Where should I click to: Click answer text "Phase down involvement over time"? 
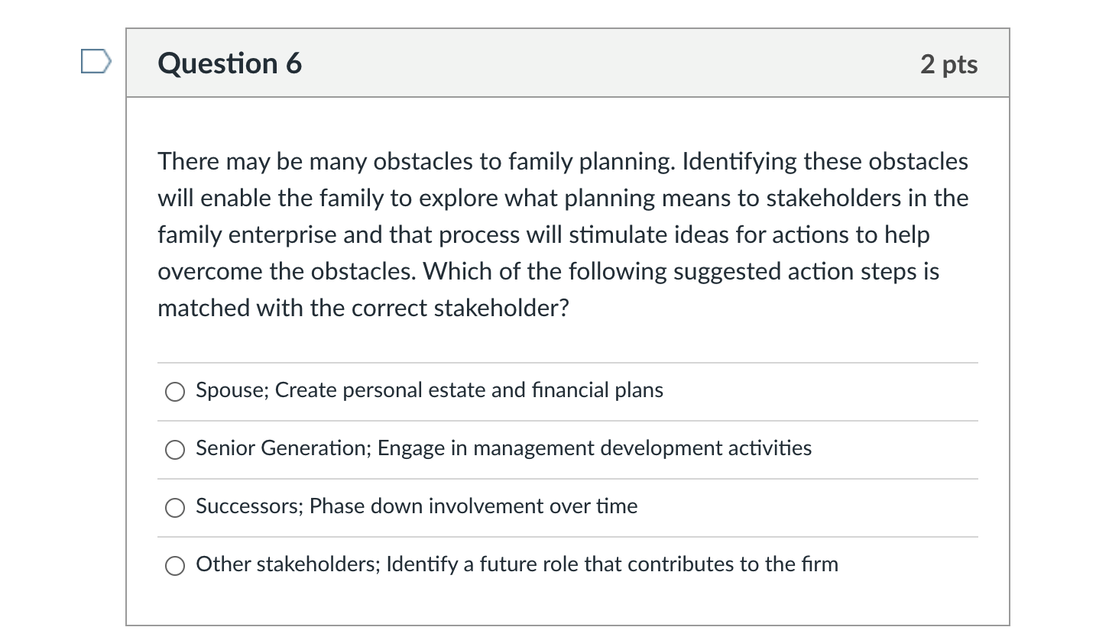point(473,506)
